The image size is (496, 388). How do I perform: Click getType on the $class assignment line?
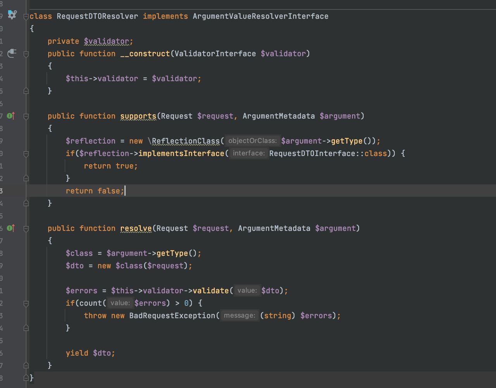pyautogui.click(x=172, y=253)
